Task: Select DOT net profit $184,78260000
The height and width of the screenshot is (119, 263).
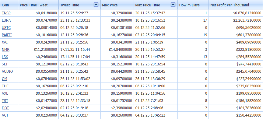Action: tap(249, 108)
